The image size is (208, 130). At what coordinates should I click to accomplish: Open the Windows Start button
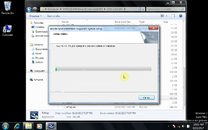tap(6, 126)
